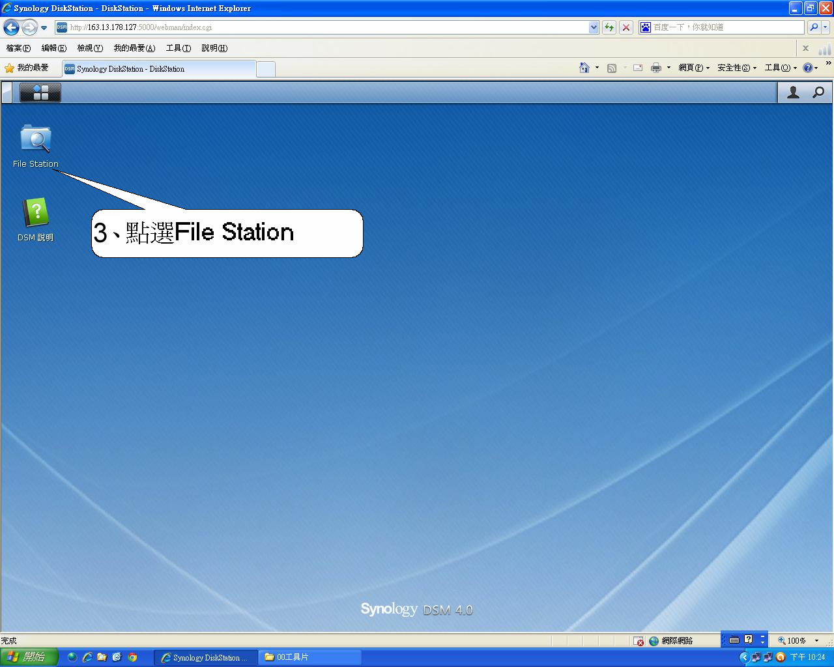Screen dimensions: 834x667
Task: Open a new blank browser tab
Action: tap(266, 69)
